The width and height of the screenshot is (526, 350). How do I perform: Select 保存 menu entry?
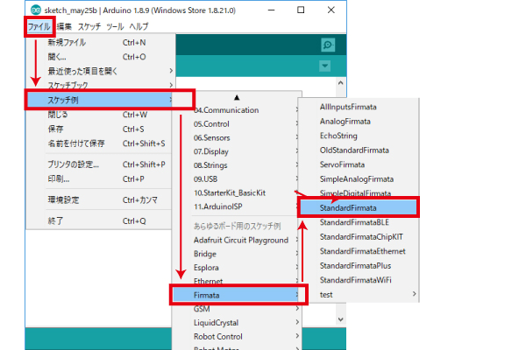[x=100, y=129]
